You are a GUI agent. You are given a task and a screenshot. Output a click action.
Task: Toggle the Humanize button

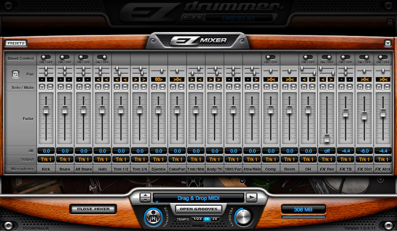click(153, 217)
